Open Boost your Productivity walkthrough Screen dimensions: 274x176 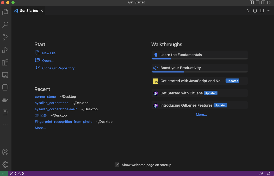click(x=200, y=68)
